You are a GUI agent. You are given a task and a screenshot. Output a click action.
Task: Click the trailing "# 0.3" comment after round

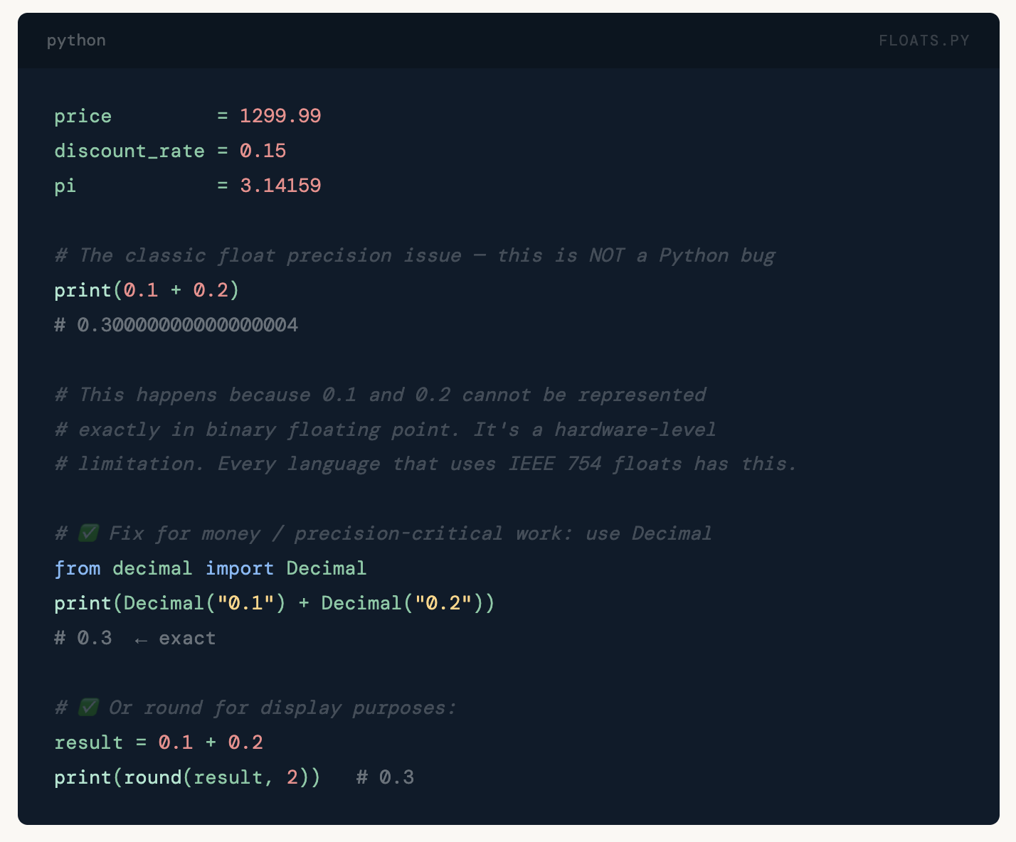(385, 777)
